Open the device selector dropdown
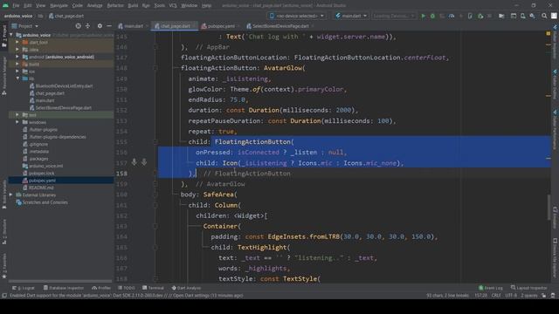The height and width of the screenshot is (314, 559). 297,16
